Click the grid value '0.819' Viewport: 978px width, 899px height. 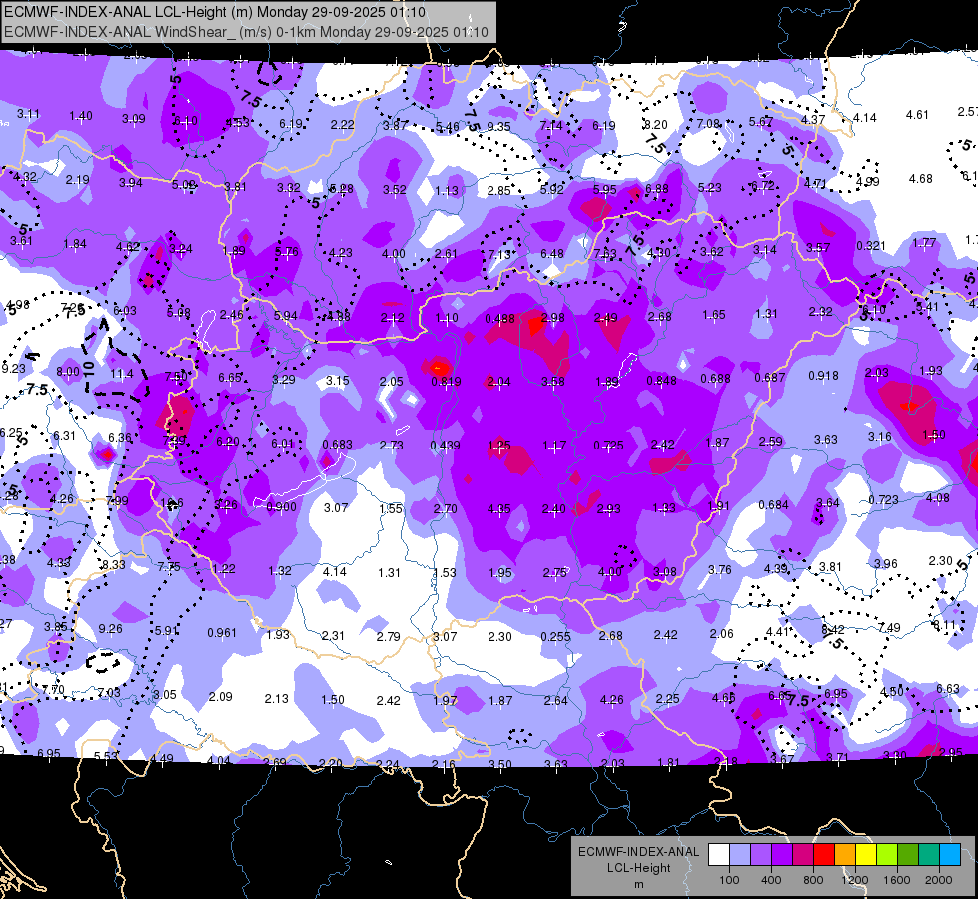pyautogui.click(x=446, y=382)
